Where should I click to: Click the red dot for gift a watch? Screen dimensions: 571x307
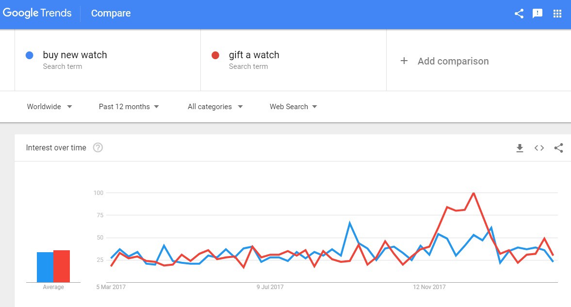215,55
